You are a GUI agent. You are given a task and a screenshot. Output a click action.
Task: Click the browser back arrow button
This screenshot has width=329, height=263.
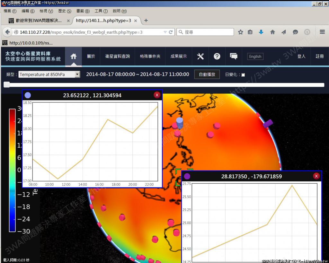(x=8, y=32)
